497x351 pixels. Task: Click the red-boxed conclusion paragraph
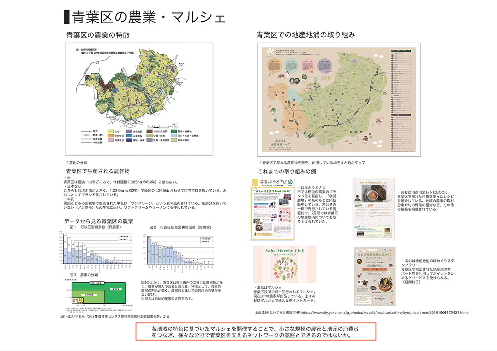256,331
